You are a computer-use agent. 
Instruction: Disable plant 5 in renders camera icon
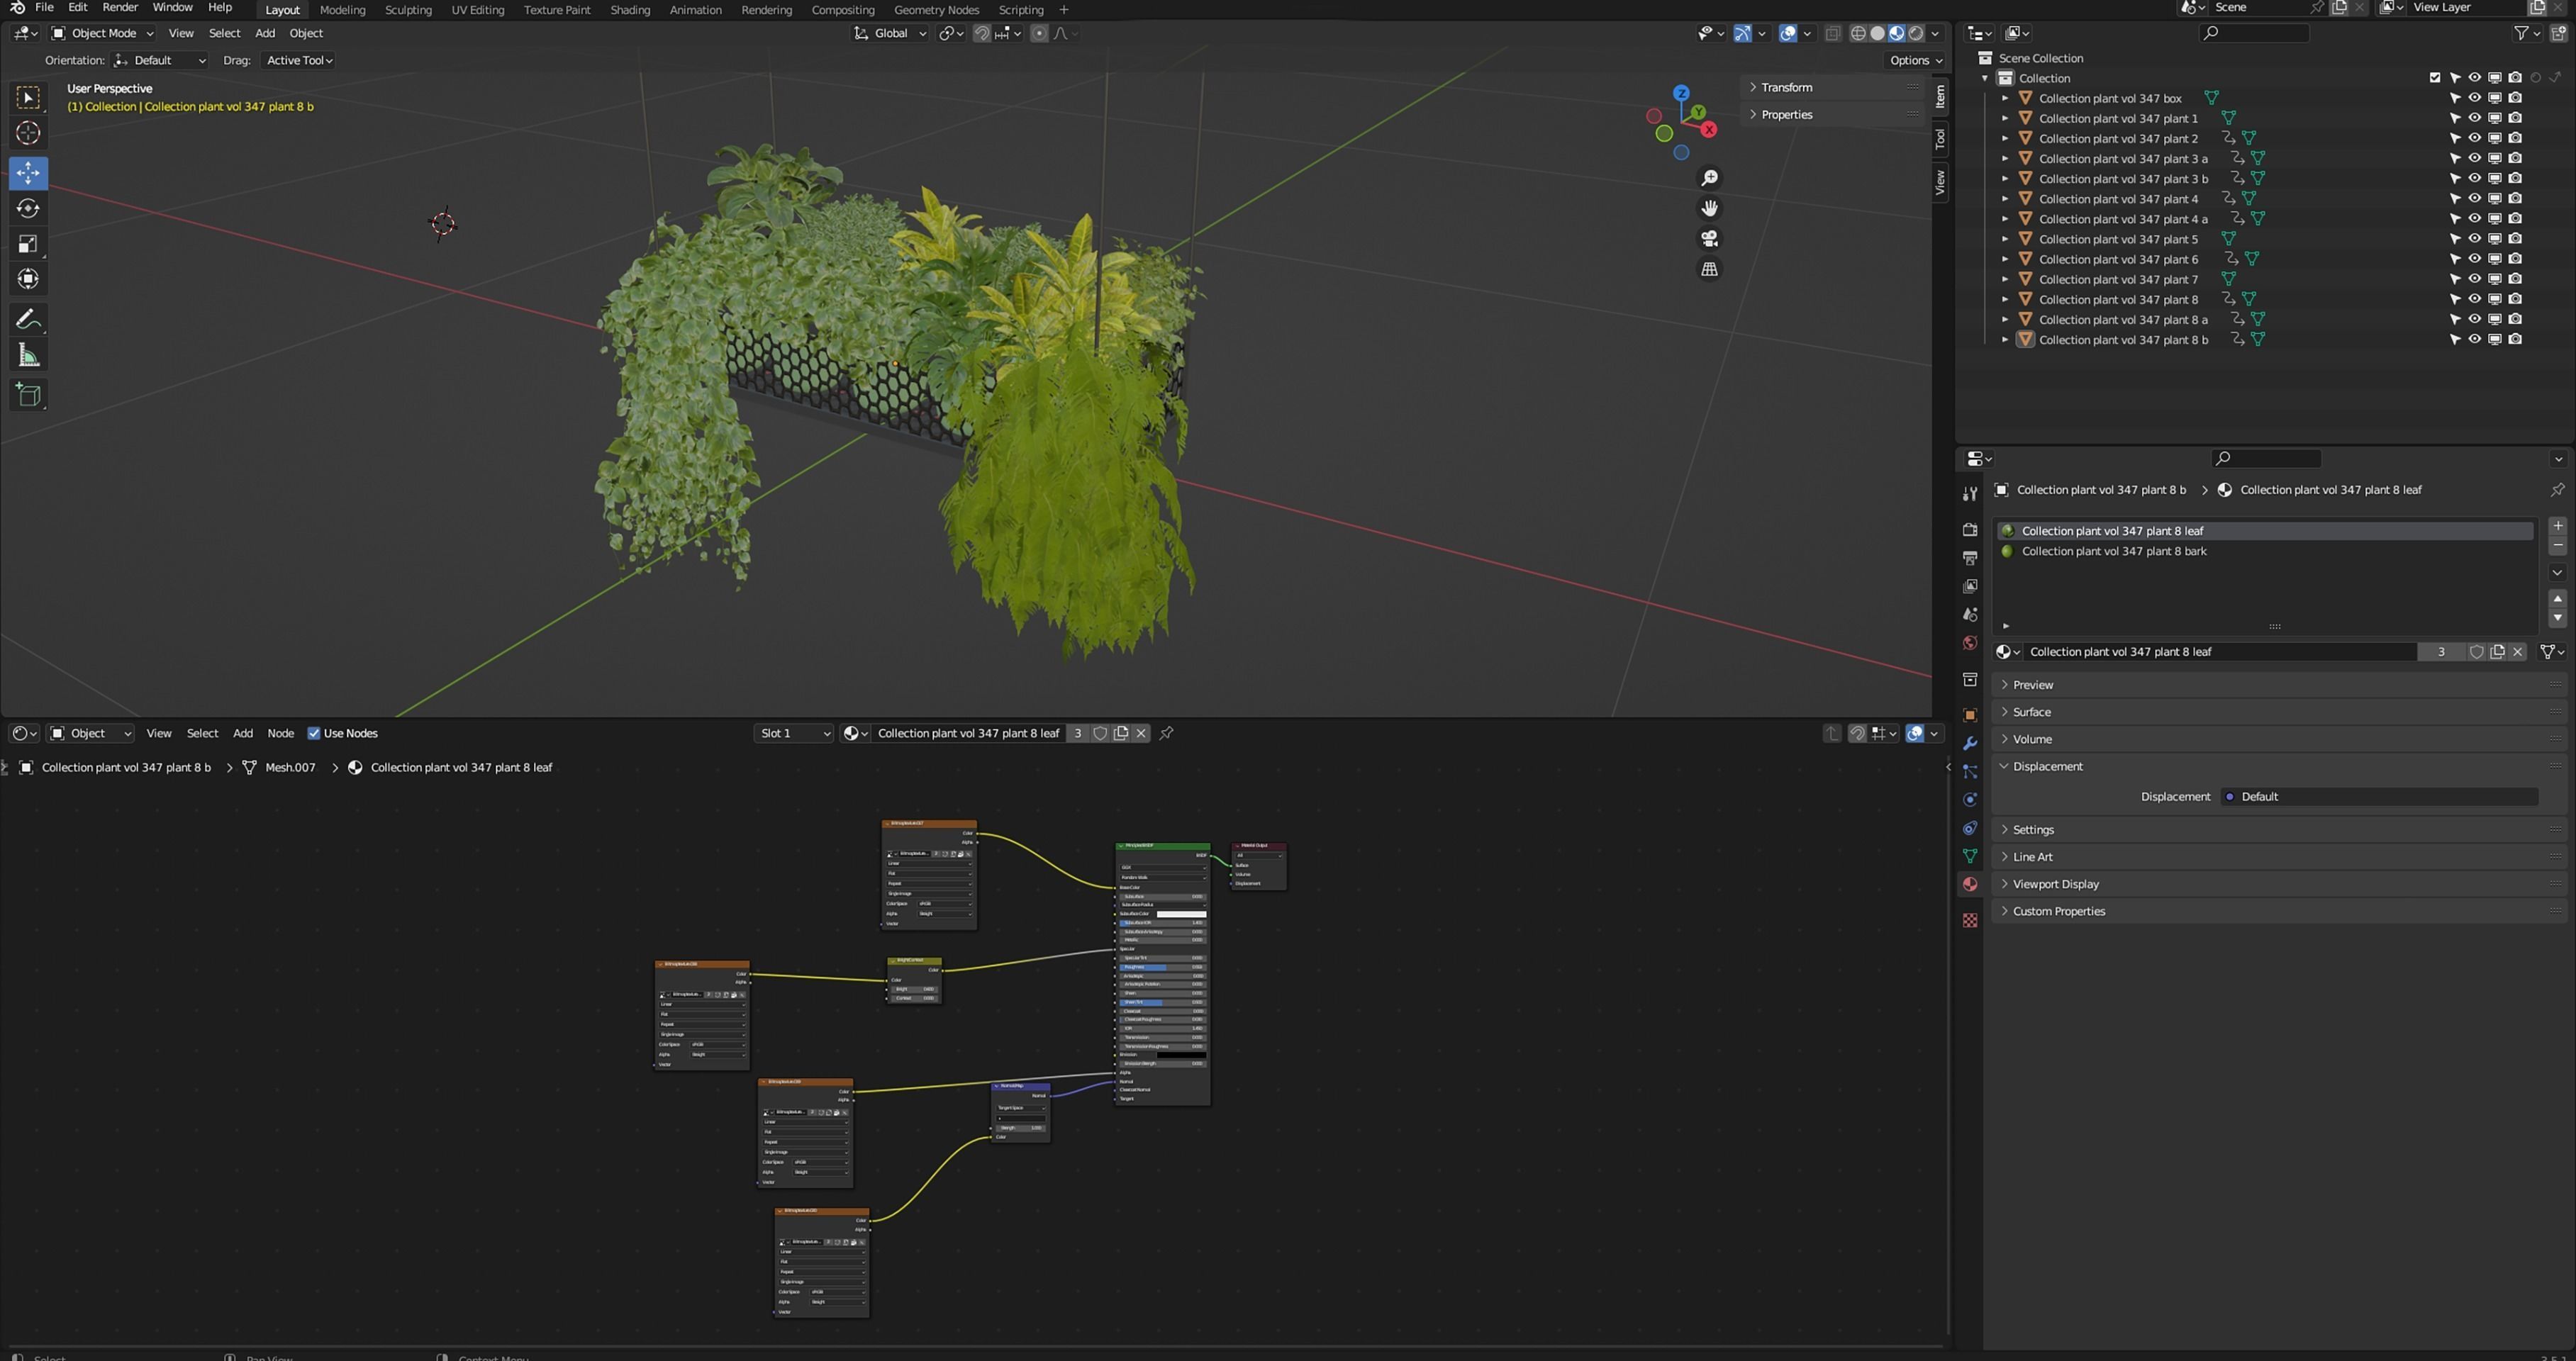[2515, 239]
